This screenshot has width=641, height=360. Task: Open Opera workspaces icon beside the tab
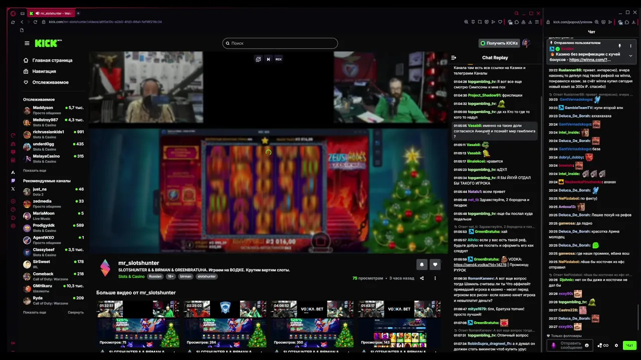(x=22, y=13)
